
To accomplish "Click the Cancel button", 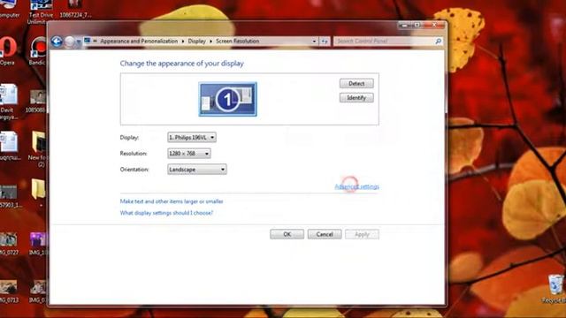I will pos(325,234).
